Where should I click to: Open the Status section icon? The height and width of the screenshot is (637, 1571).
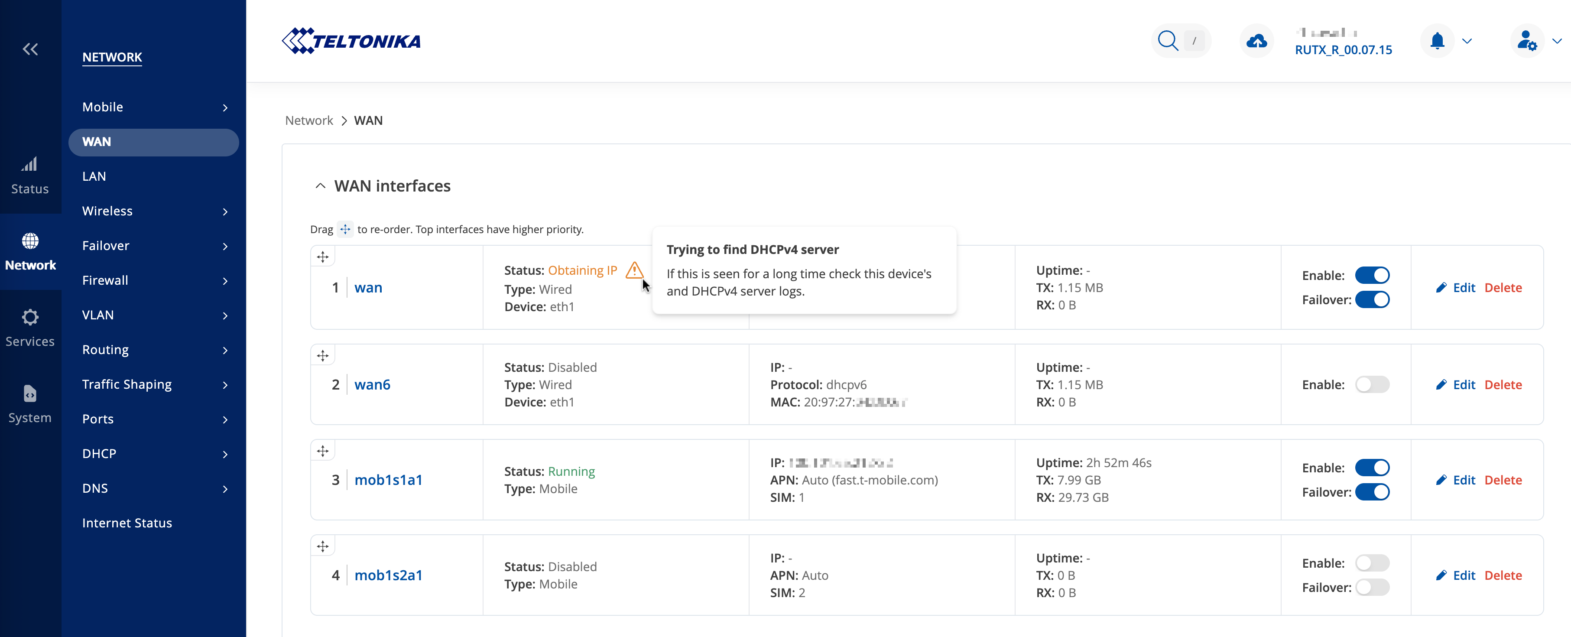30,163
